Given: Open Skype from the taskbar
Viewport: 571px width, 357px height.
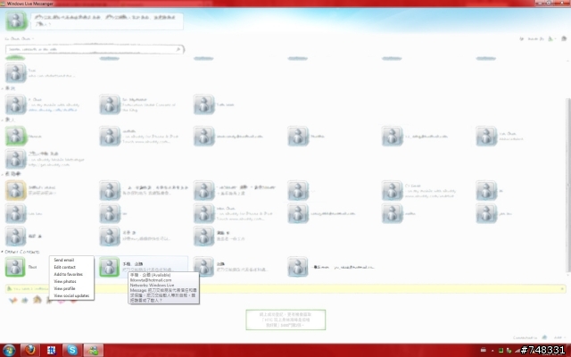Looking at the screenshot, I should click(x=72, y=350).
